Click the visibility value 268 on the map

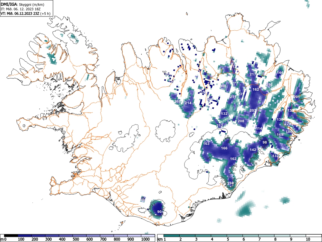click(x=177, y=101)
